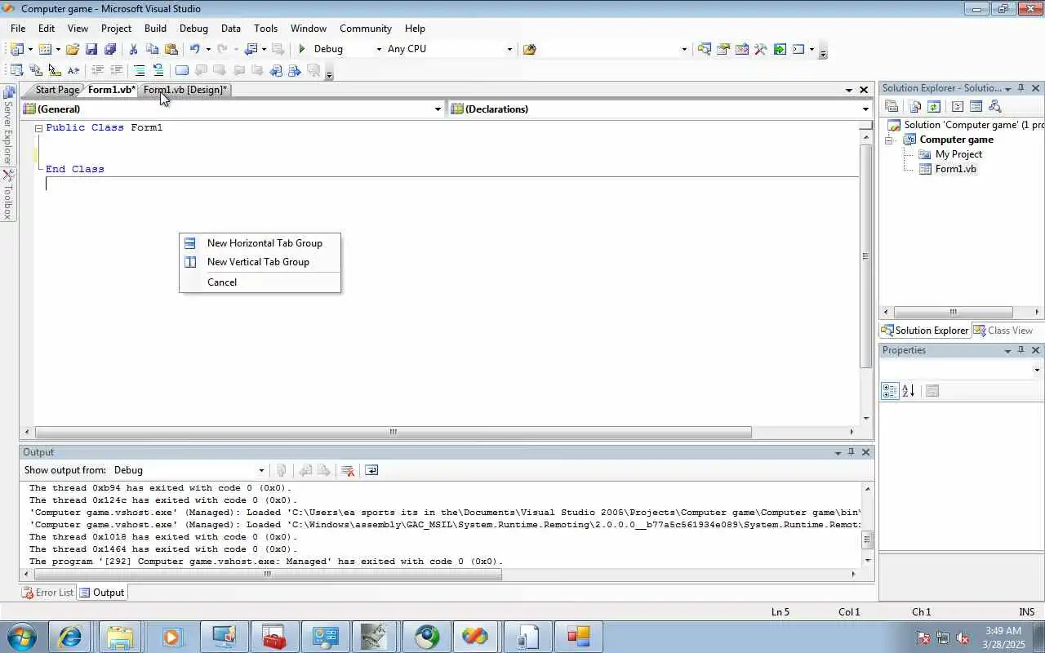Open the Properties panel object selector dropdown
The width and height of the screenshot is (1045, 653).
tap(1037, 371)
